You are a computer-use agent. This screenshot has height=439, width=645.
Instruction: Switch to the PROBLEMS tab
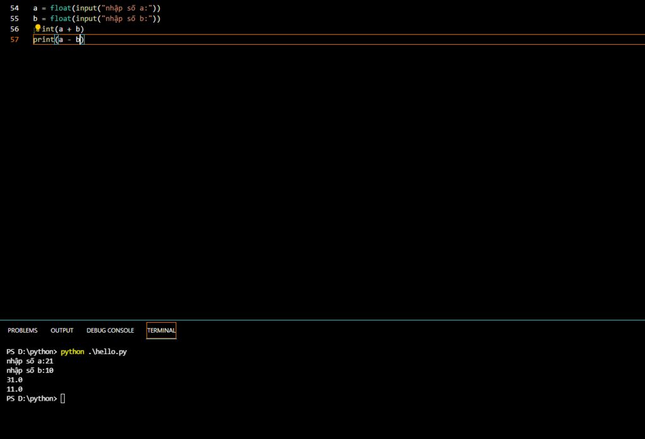[22, 331]
